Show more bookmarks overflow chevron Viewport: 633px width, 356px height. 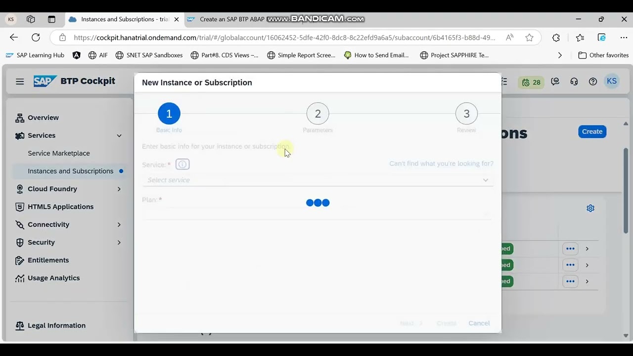(560, 55)
